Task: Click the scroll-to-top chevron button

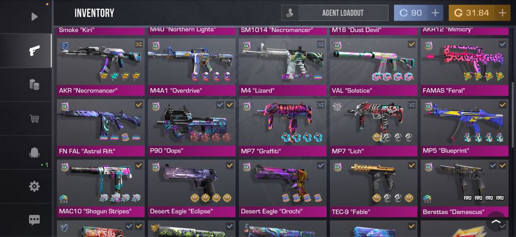Action: point(495,221)
